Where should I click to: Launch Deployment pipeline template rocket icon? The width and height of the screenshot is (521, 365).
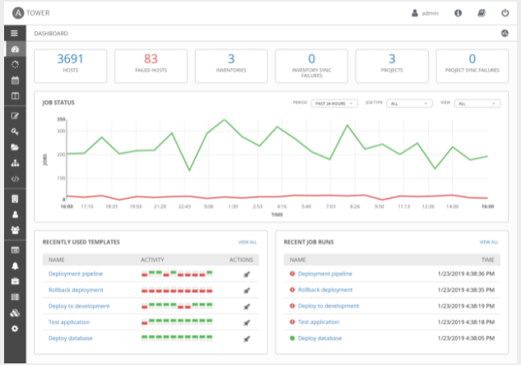click(247, 274)
